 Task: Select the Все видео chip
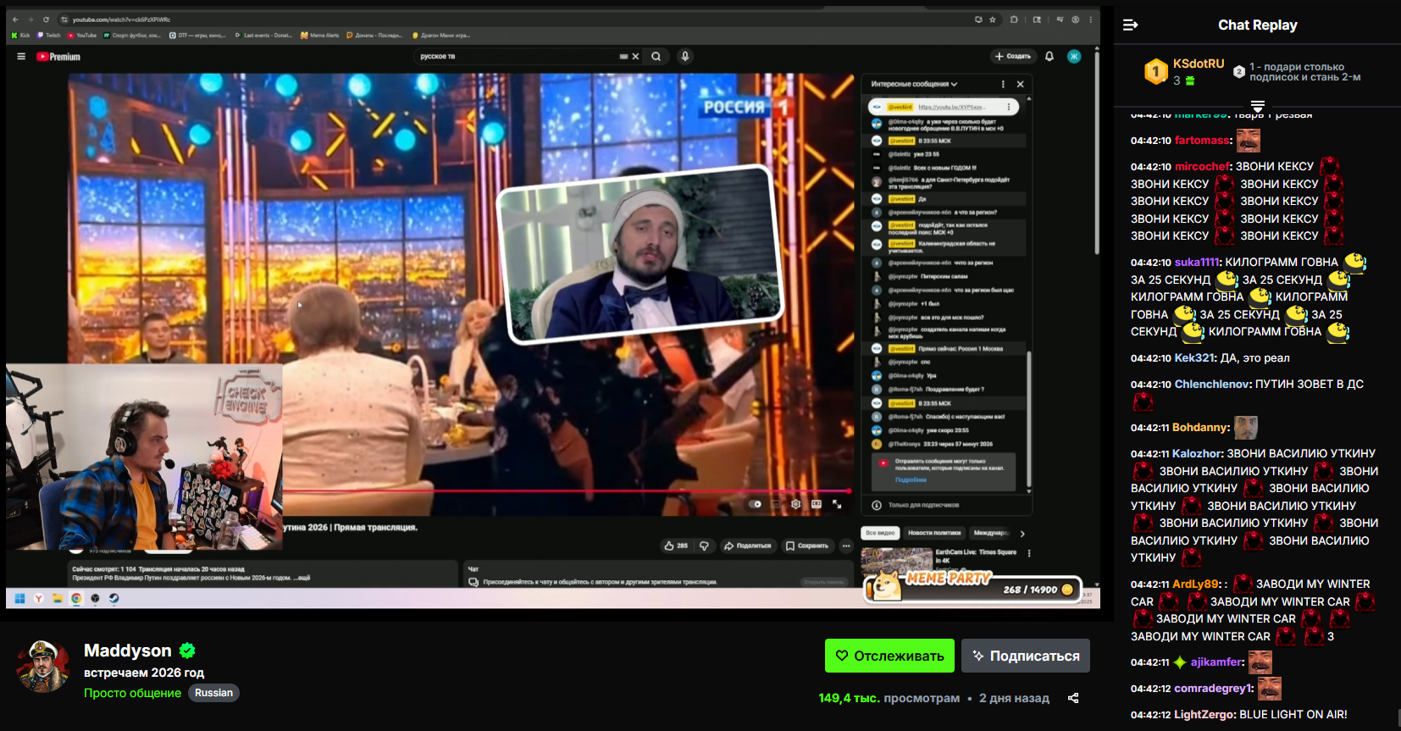[880, 533]
